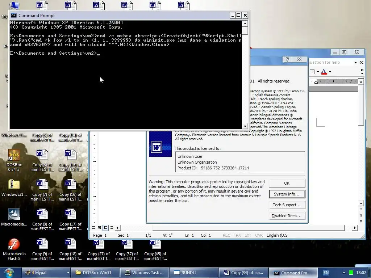Click Select Browse Object circle button
The height and width of the screenshot is (278, 371).
pyautogui.click(x=361, y=215)
